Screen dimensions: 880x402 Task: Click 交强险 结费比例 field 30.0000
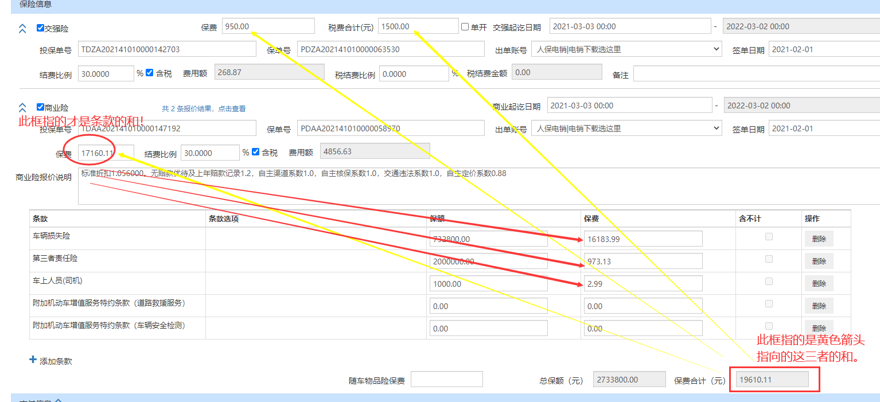[x=106, y=73]
